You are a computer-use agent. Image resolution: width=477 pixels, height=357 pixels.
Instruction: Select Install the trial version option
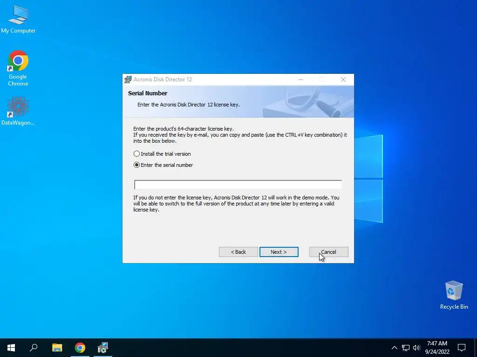162,154
